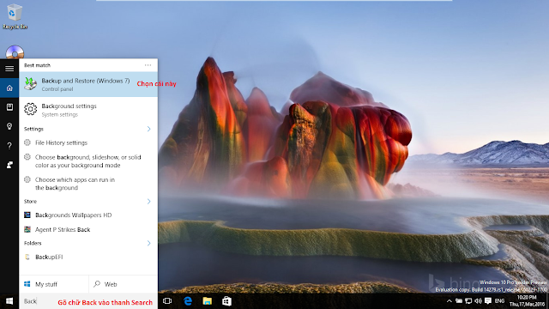Click the battery icon in system tray
The height and width of the screenshot is (309, 549).
click(459, 301)
